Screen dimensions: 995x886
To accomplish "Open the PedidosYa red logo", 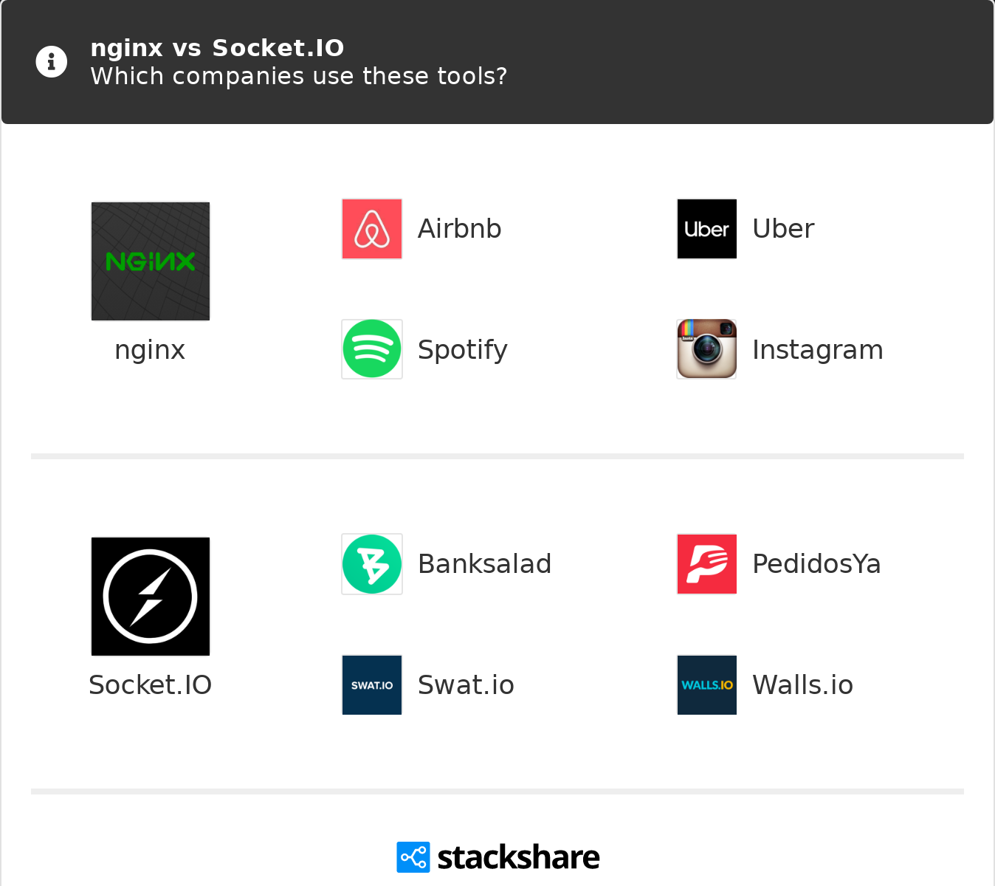I will point(706,564).
